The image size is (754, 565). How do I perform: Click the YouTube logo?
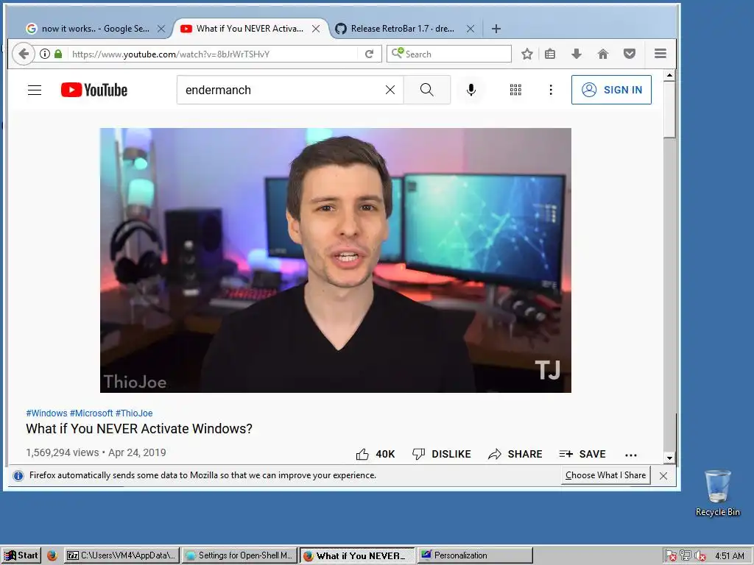click(x=94, y=90)
